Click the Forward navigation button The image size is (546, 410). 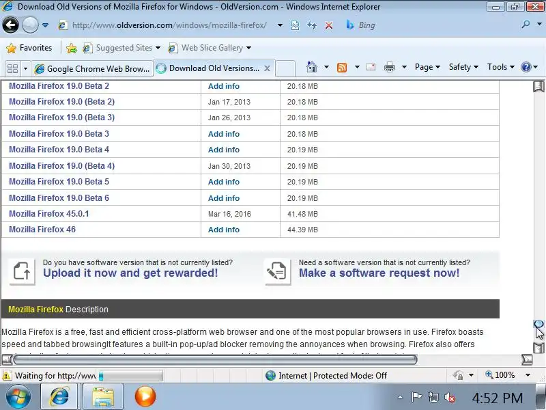click(x=30, y=25)
